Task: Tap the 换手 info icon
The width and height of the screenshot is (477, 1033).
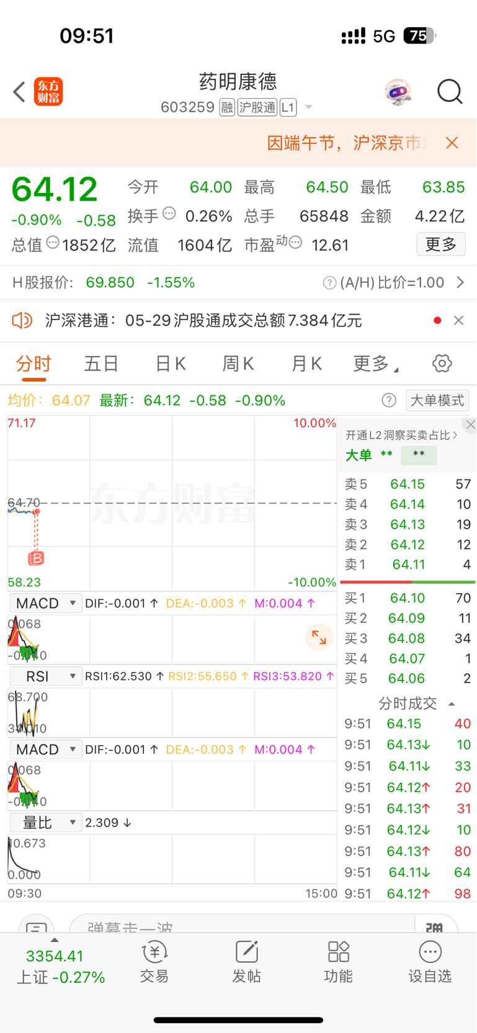Action: [169, 214]
